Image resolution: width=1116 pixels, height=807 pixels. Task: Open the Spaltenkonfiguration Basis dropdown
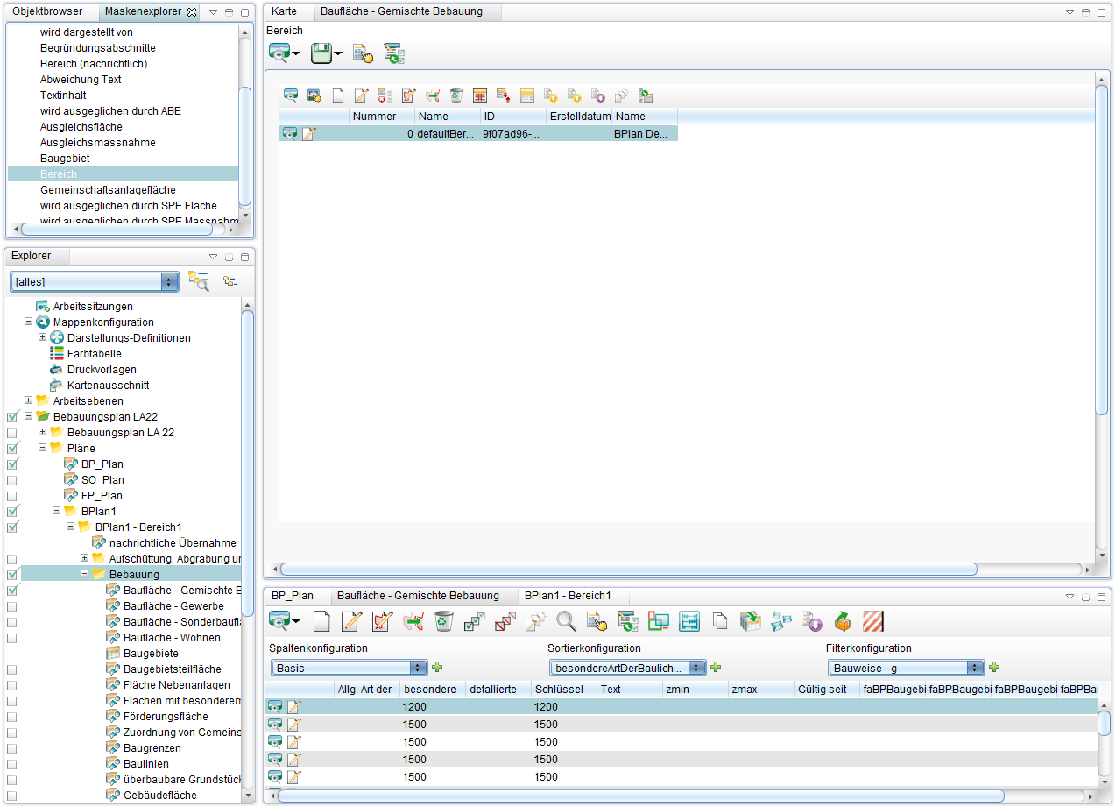click(x=350, y=668)
